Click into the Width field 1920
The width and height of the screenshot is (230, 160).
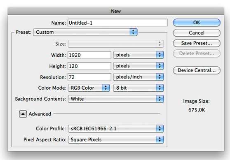(x=89, y=55)
